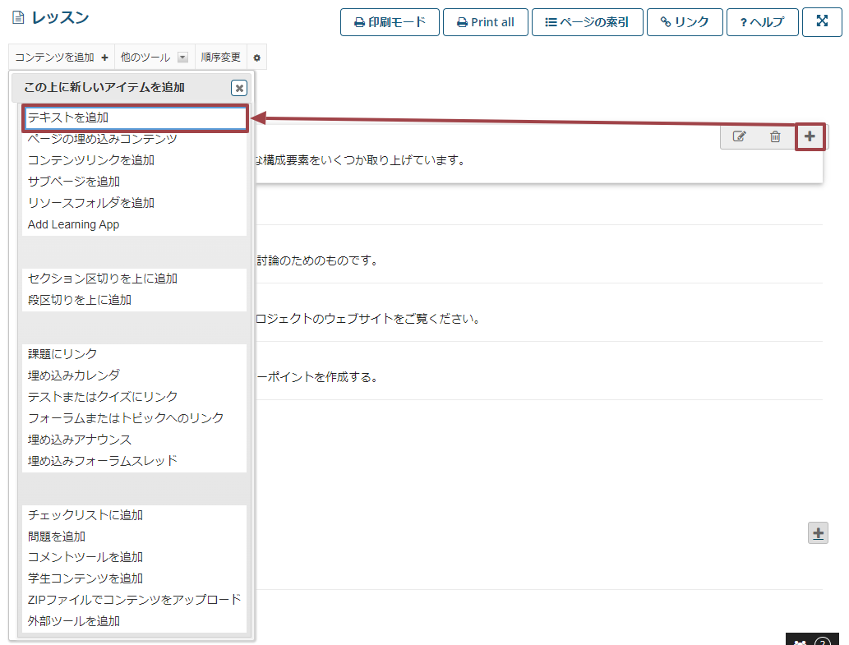Select Add Learning App
The image size is (849, 645).
tap(73, 224)
